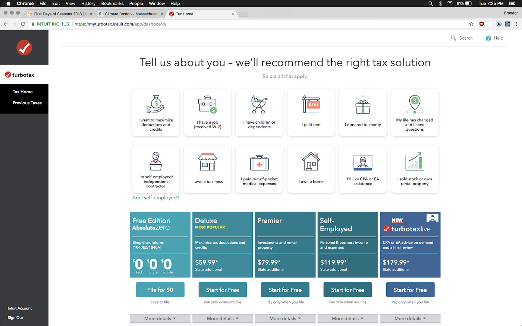
Task: Open the Apple menu
Action: click(8, 3)
